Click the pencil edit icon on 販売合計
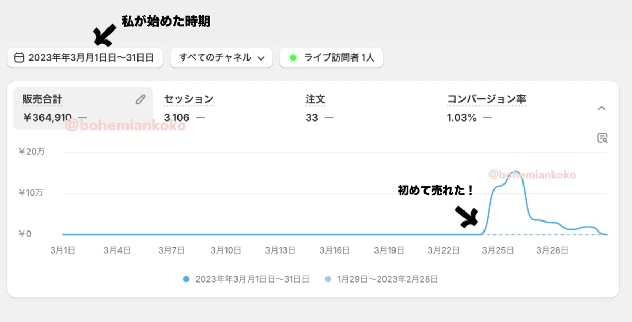Viewport: 632px width, 322px height. (140, 99)
